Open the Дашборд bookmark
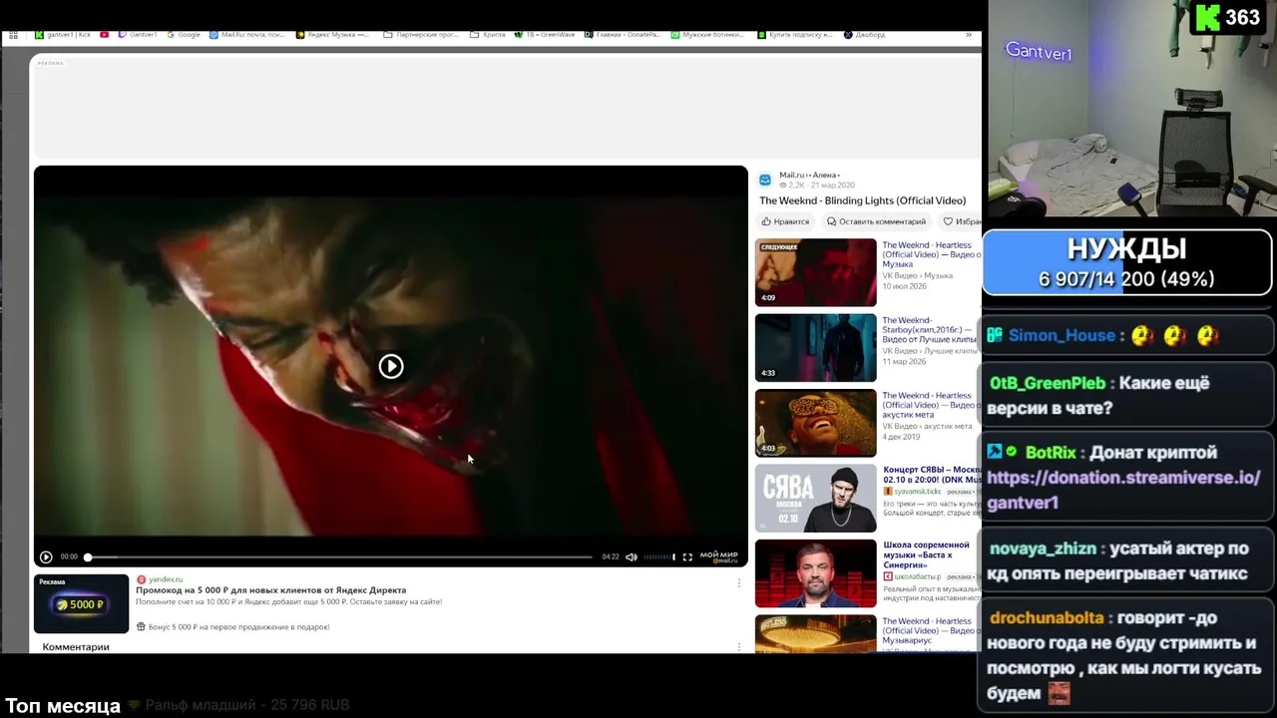 point(865,35)
